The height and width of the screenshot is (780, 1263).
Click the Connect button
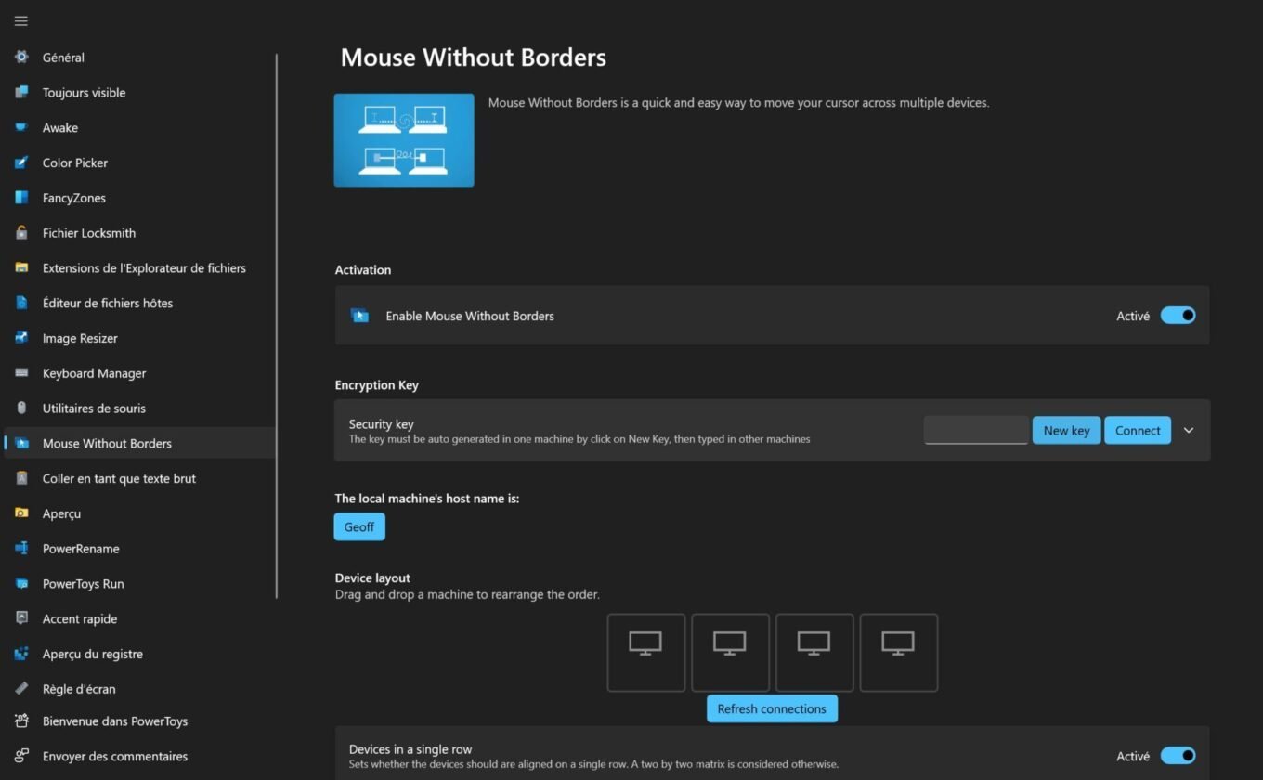coord(1138,430)
